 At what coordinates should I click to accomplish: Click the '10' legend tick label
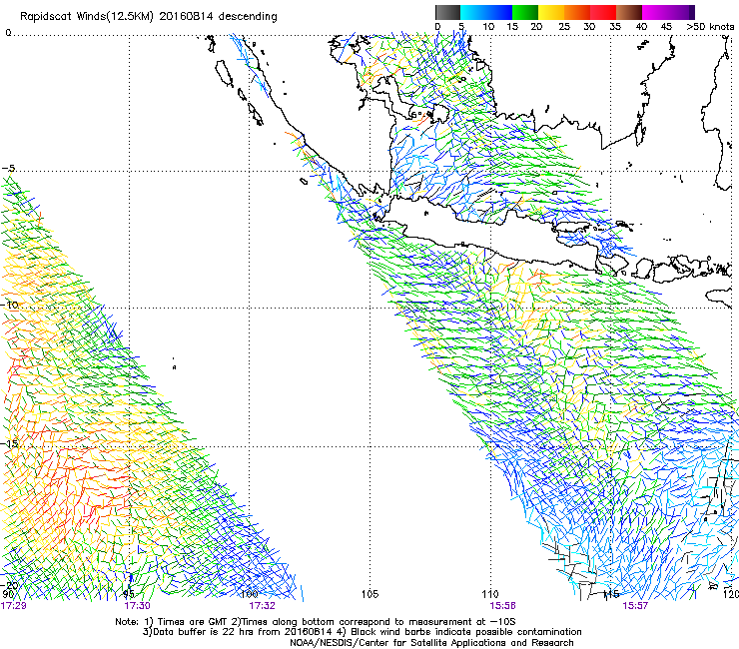[488, 26]
